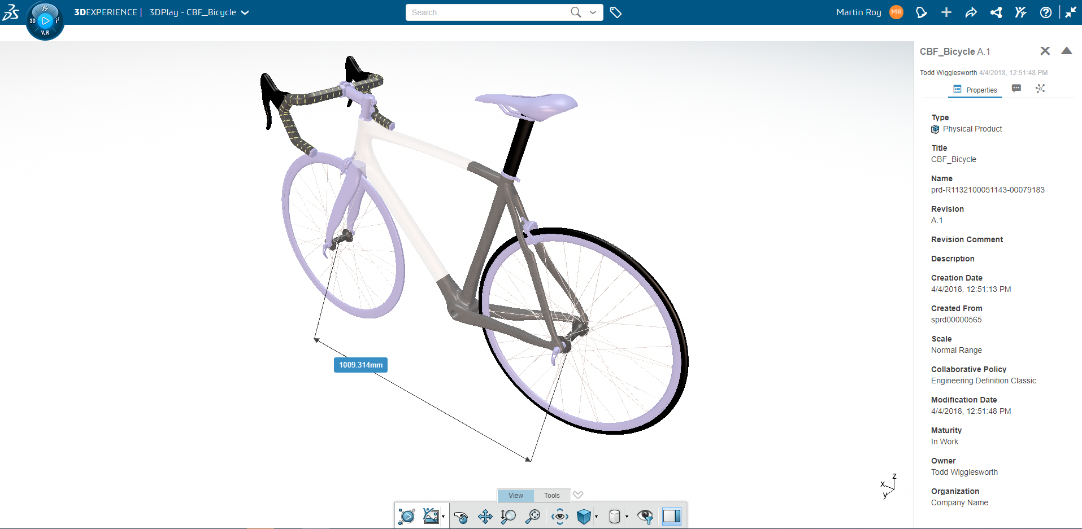Select the Rotate view hand tool

pos(461,517)
